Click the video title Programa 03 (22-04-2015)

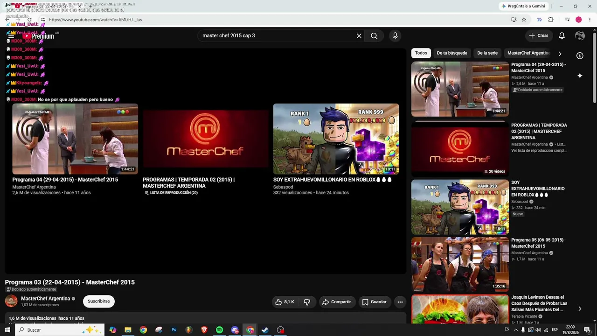[70, 282]
